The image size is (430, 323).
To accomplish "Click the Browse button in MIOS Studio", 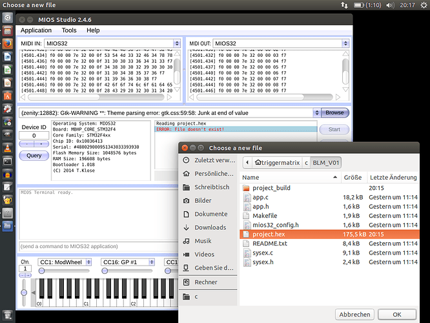I will (334, 113).
